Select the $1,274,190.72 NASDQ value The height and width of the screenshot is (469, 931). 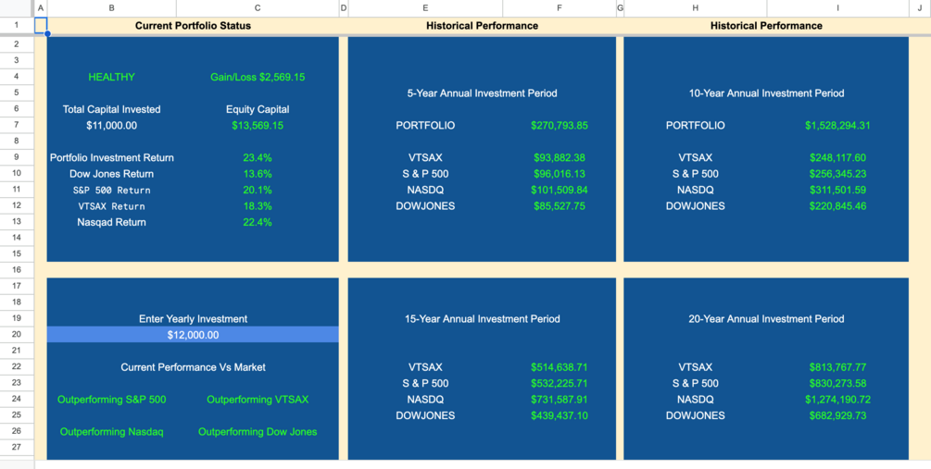click(837, 400)
